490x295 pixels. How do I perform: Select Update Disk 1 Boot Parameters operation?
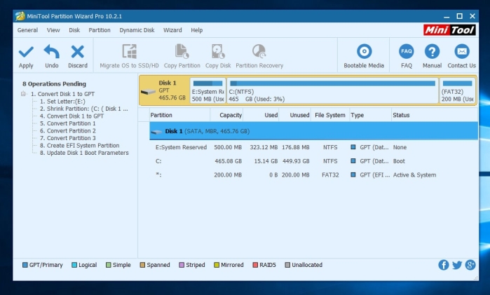[x=84, y=153]
